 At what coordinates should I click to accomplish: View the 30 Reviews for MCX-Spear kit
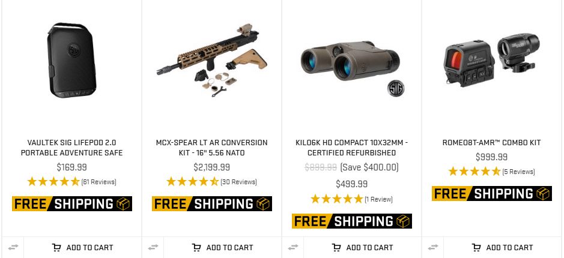[238, 182]
